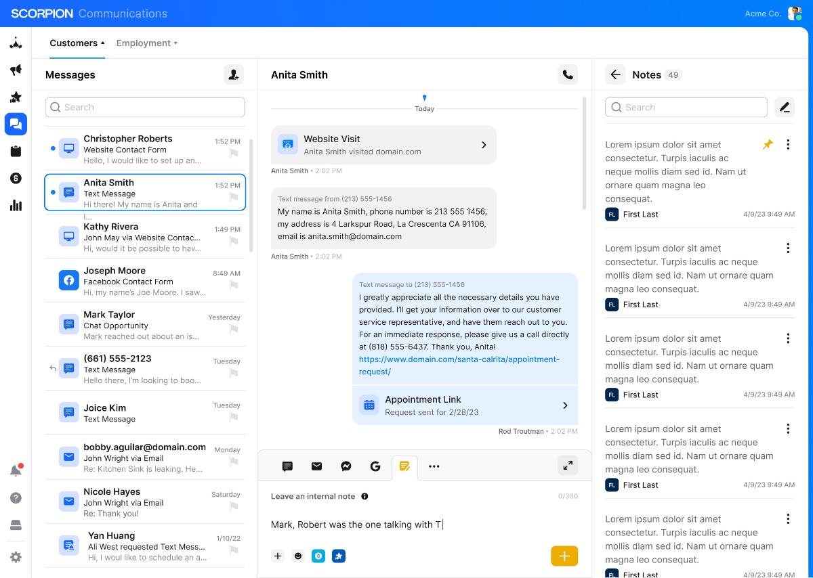The height and width of the screenshot is (578, 813).
Task: Open options menu on fifth note
Action: 788,519
